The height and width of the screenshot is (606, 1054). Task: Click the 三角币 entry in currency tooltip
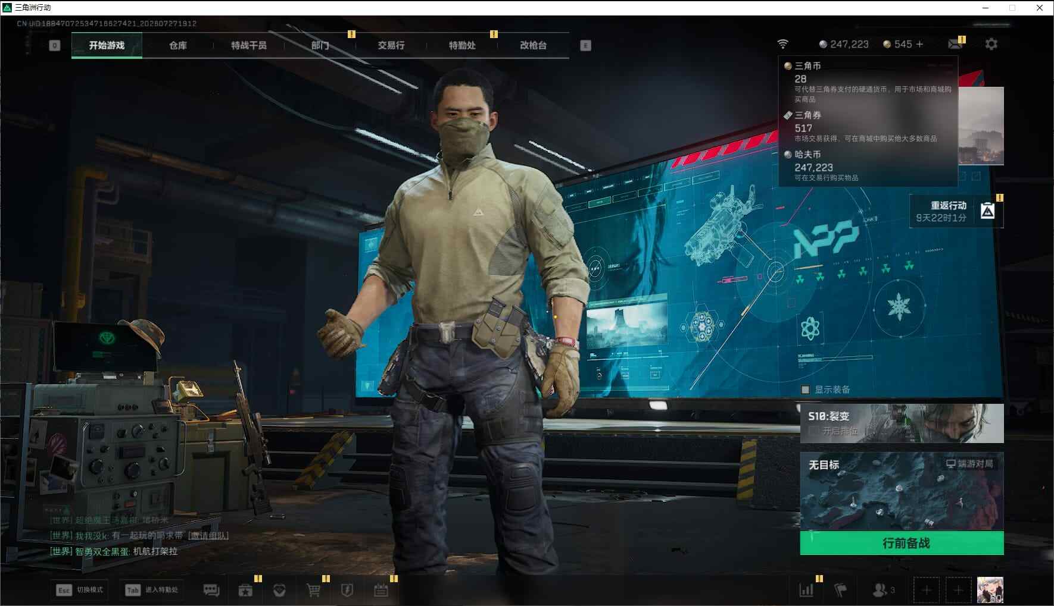(868, 82)
